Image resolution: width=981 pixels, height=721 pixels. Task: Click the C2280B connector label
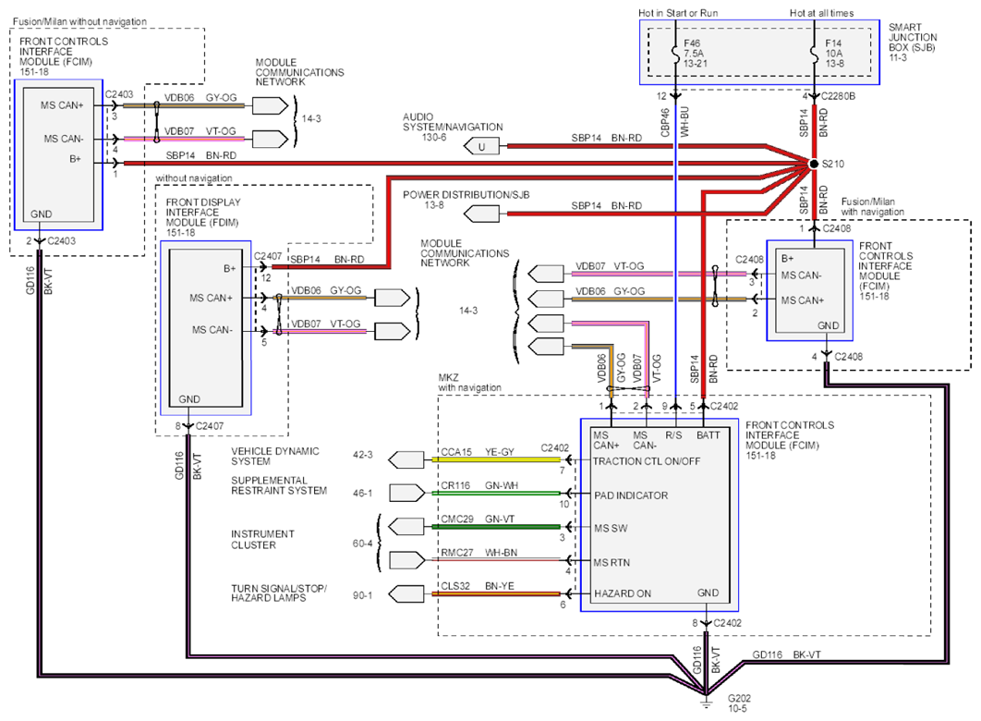click(x=839, y=96)
